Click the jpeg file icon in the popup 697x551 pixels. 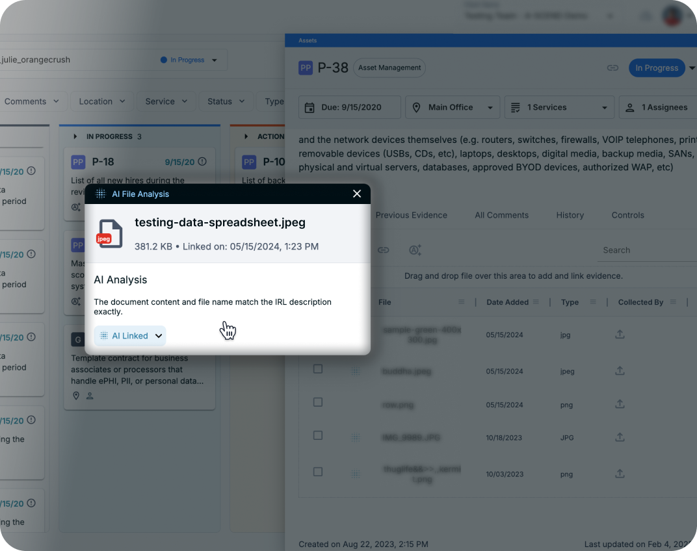[110, 234]
